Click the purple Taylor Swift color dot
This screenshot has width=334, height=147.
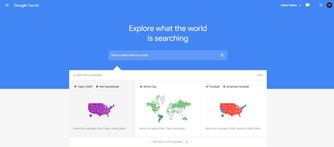coord(75,87)
